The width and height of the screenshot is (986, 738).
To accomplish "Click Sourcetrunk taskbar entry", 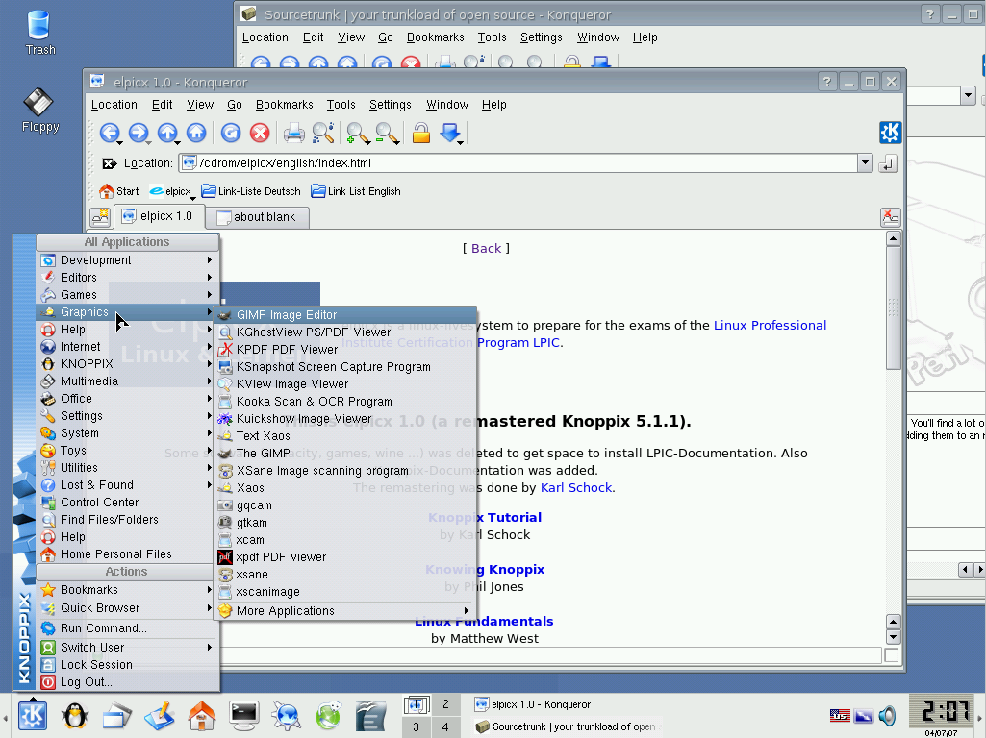I will click(x=566, y=726).
